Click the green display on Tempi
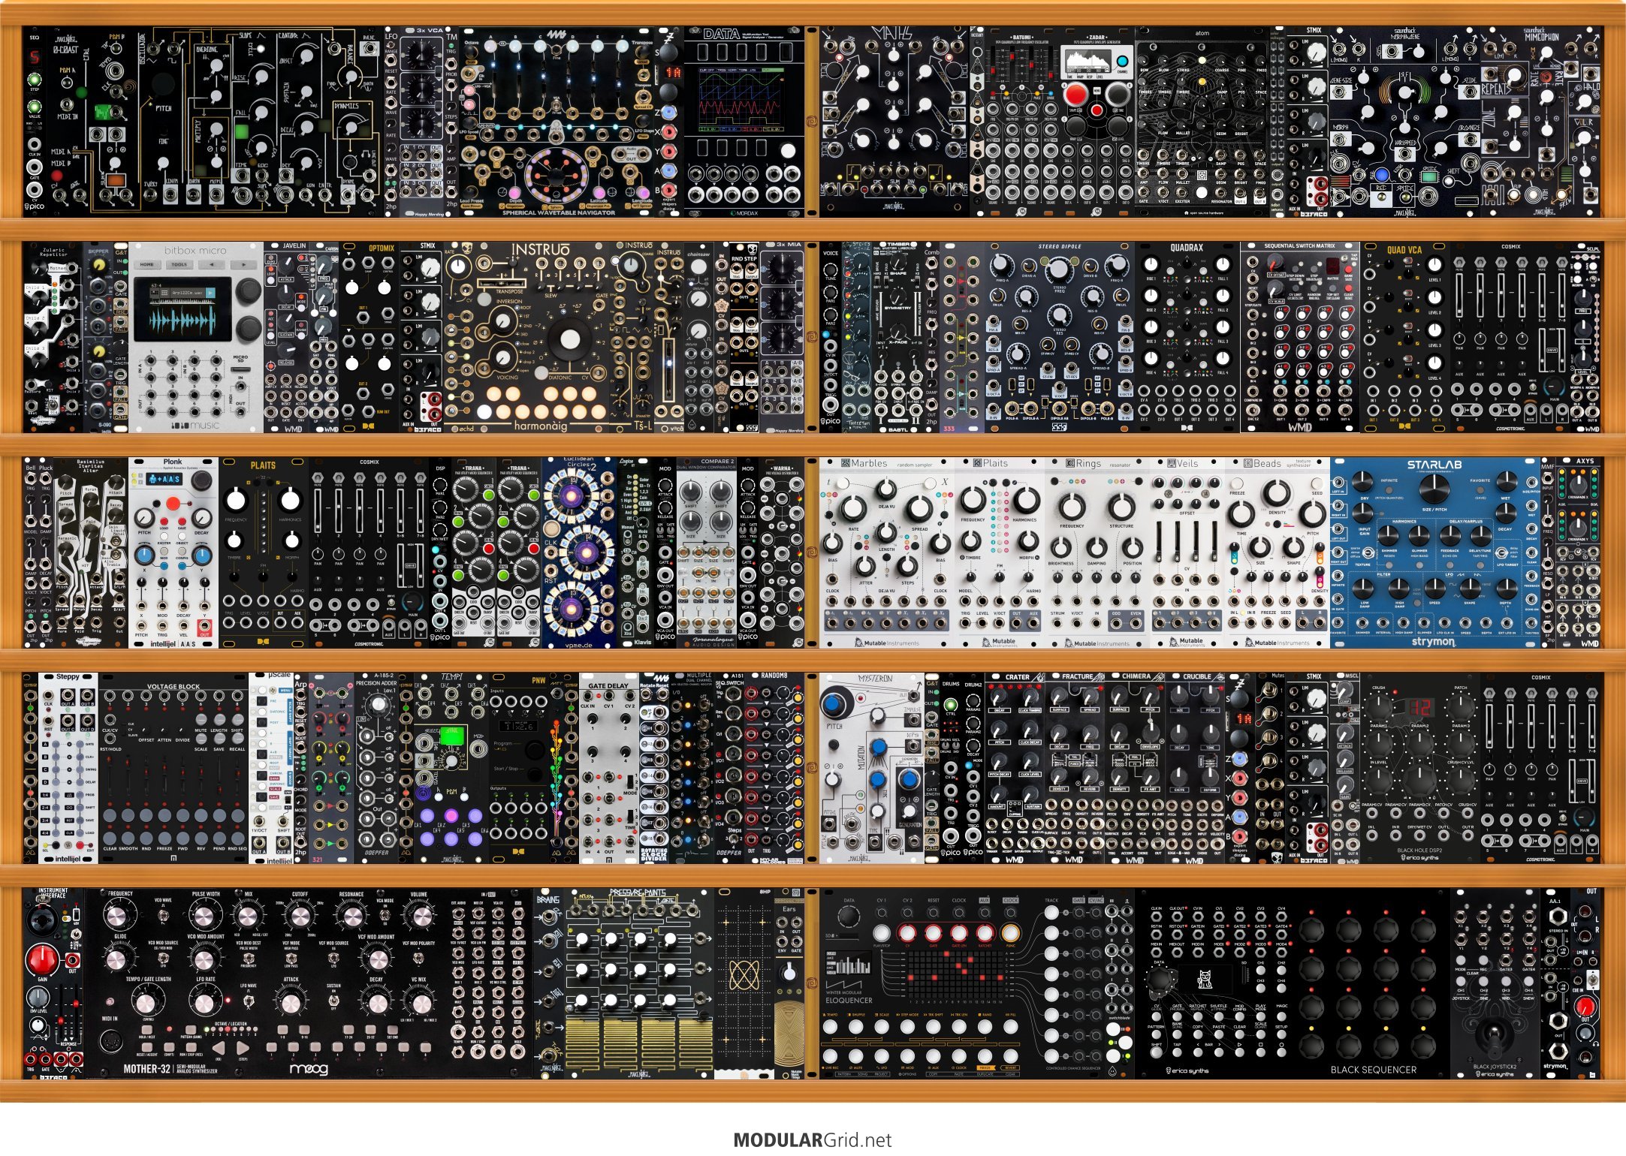1626x1156 pixels. [x=451, y=736]
